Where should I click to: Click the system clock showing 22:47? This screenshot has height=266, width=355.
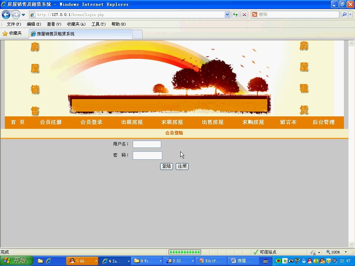tap(345, 261)
